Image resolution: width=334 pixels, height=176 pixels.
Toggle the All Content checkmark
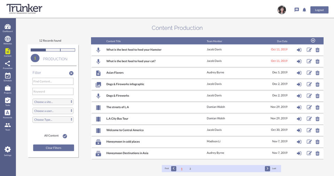(65, 136)
